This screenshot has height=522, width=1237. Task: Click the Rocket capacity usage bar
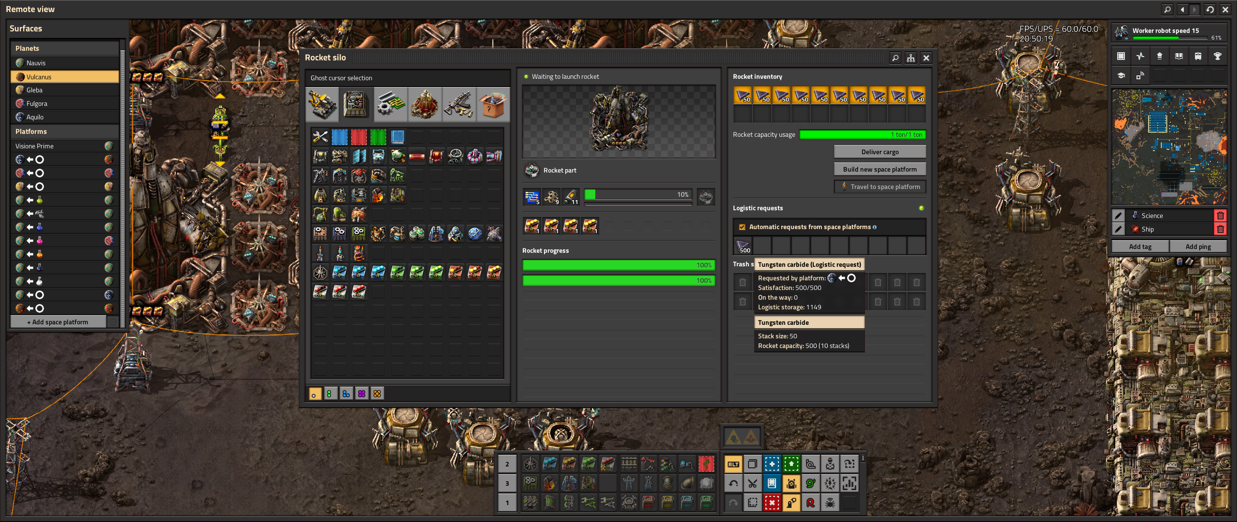click(863, 135)
